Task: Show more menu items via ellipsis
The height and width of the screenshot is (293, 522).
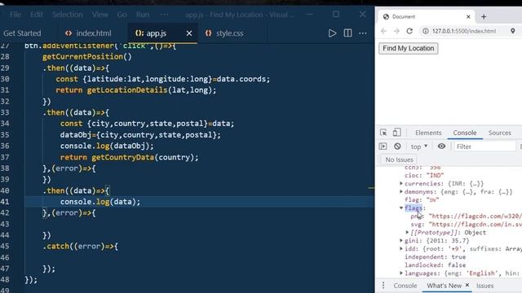Action: coord(164,15)
